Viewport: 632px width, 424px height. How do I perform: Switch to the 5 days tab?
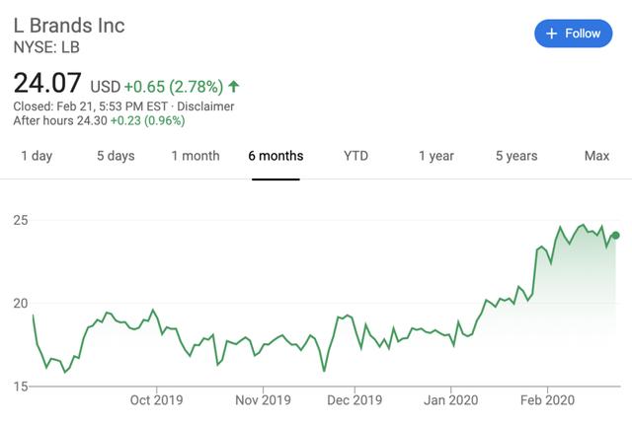point(116,156)
